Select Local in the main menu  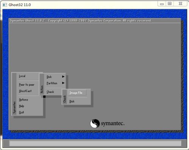[22, 76]
